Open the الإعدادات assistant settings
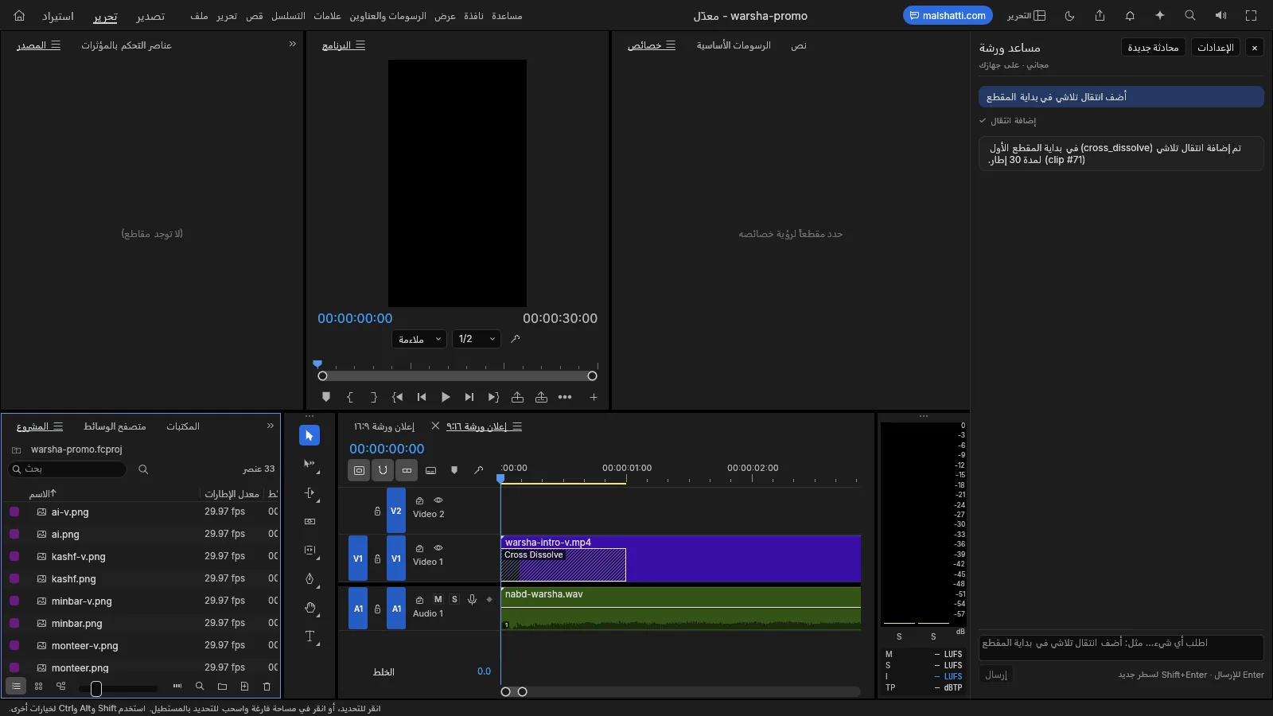Image resolution: width=1273 pixels, height=716 pixels. [x=1216, y=48]
